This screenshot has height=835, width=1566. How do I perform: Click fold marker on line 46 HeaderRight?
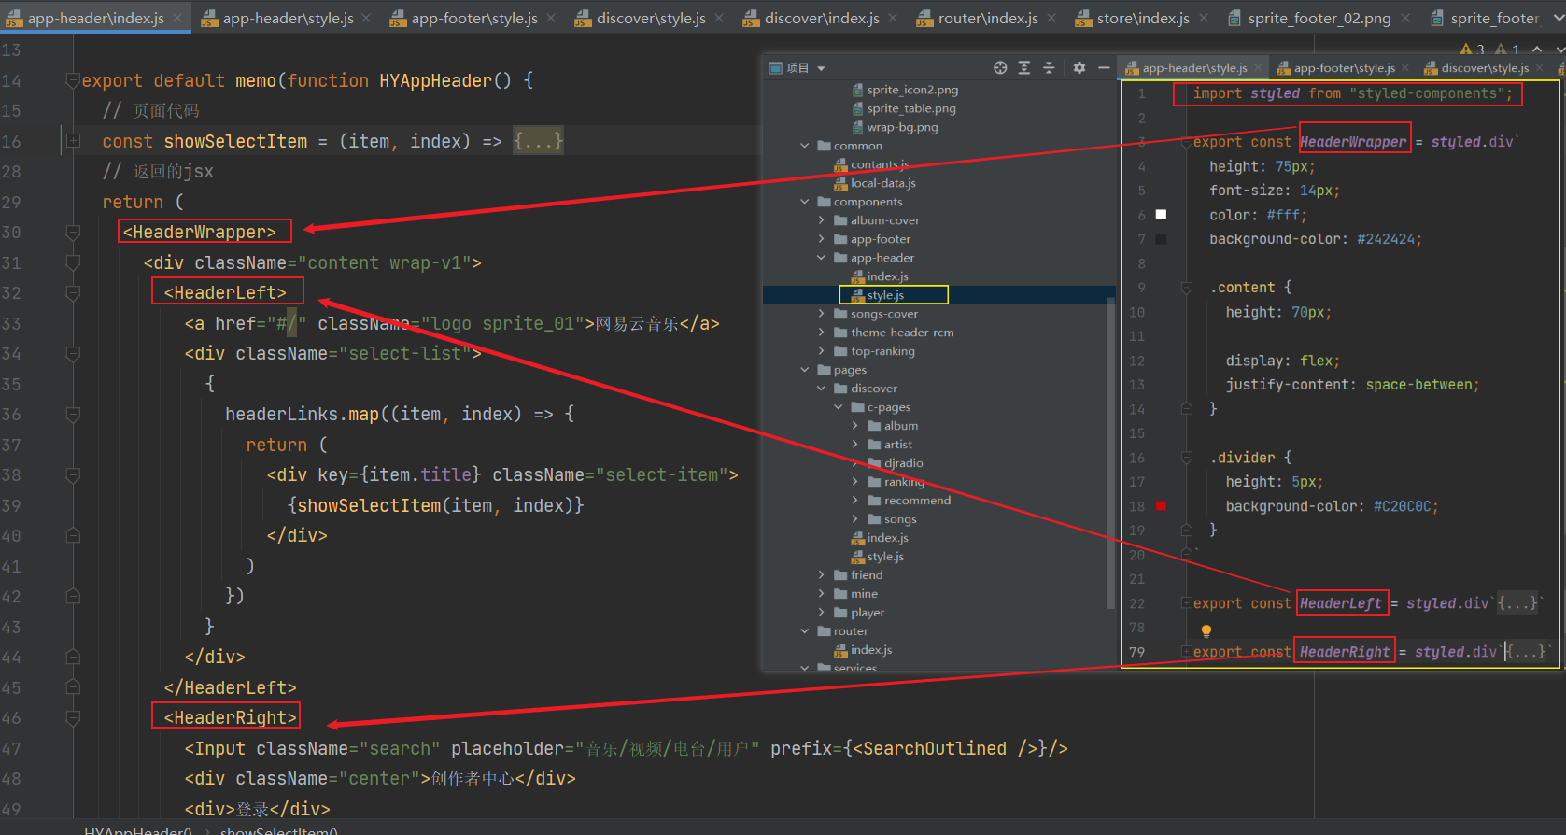[73, 717]
